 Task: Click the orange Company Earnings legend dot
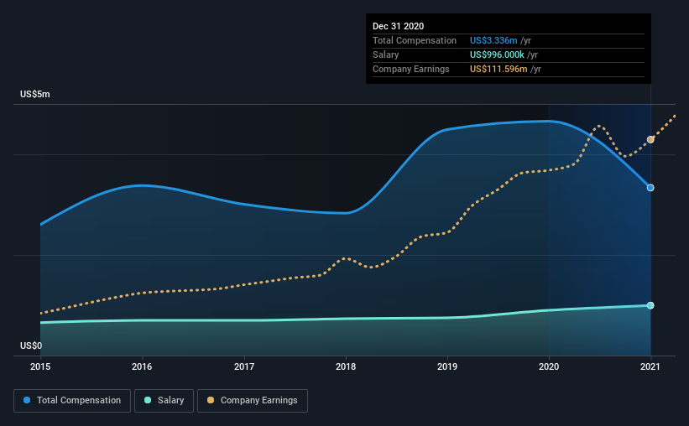coord(211,400)
